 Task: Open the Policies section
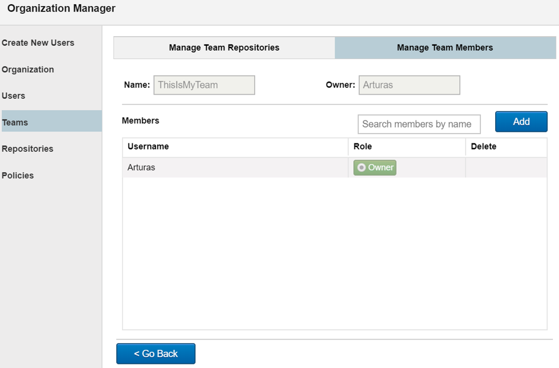(18, 176)
